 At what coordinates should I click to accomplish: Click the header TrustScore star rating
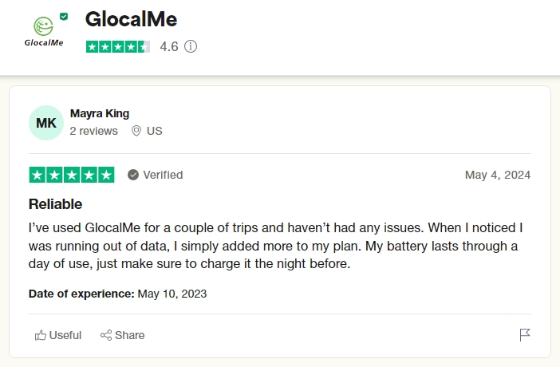117,46
